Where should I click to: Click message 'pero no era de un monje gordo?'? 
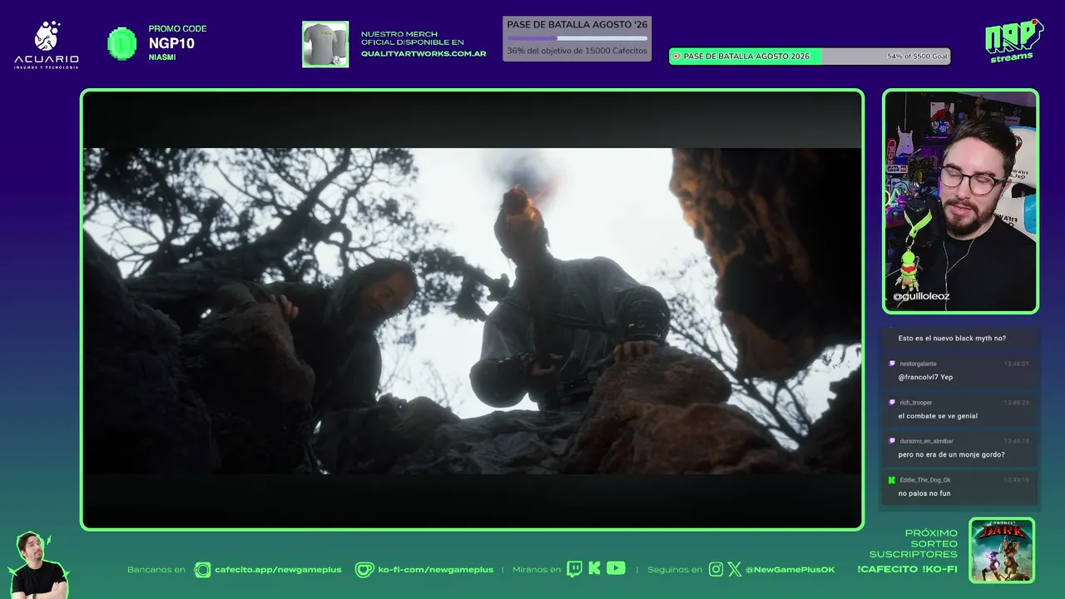point(951,454)
